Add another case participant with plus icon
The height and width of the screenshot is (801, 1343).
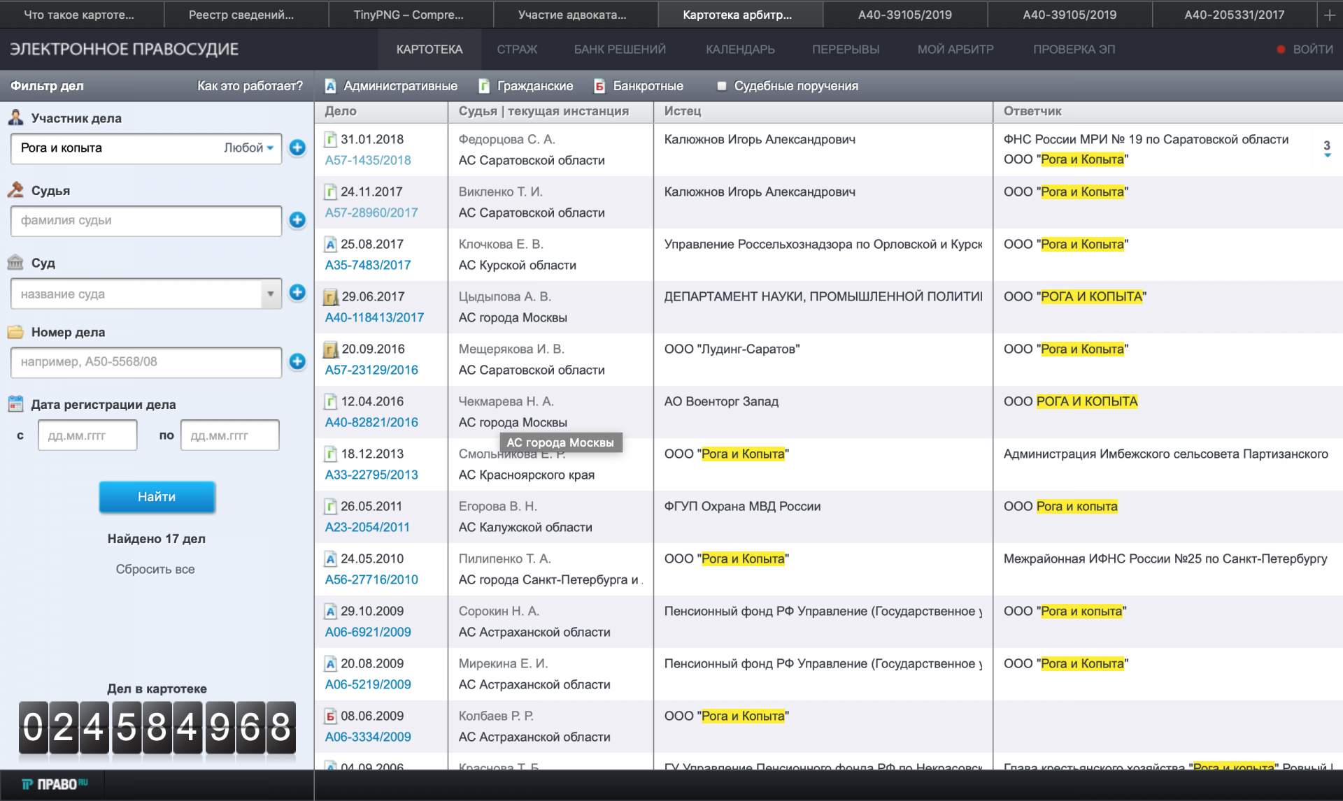coord(297,147)
